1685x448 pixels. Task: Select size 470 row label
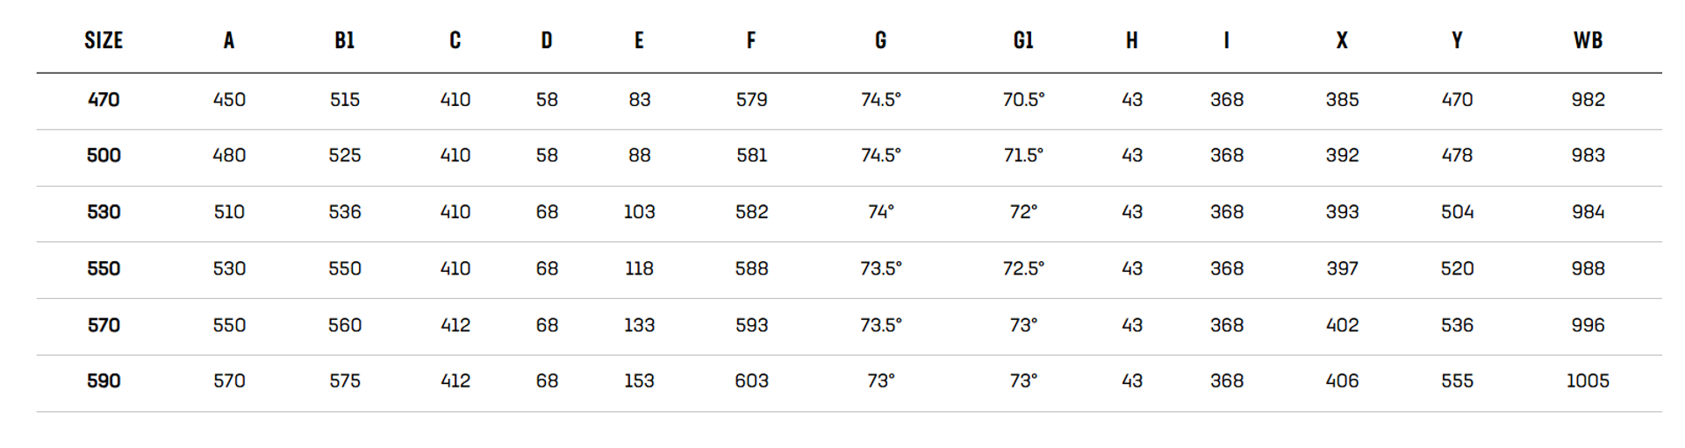(x=104, y=100)
